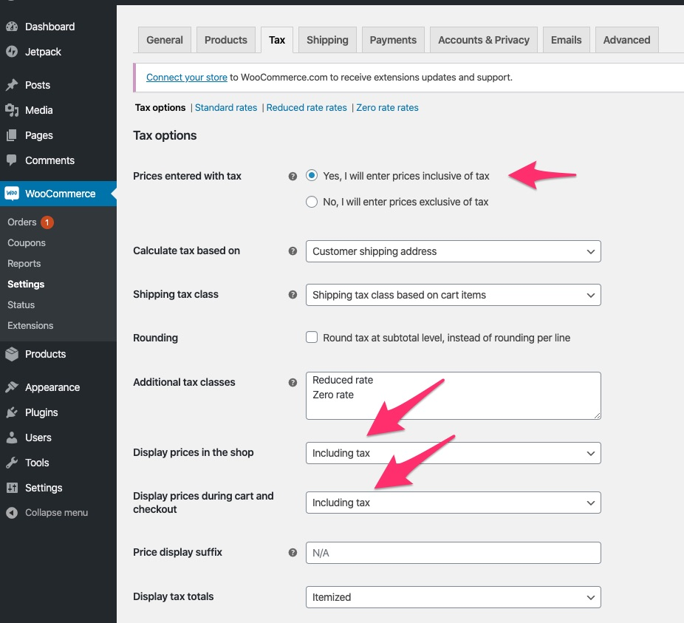
Task: Grab the textarea resize handle corner
Action: [x=597, y=415]
